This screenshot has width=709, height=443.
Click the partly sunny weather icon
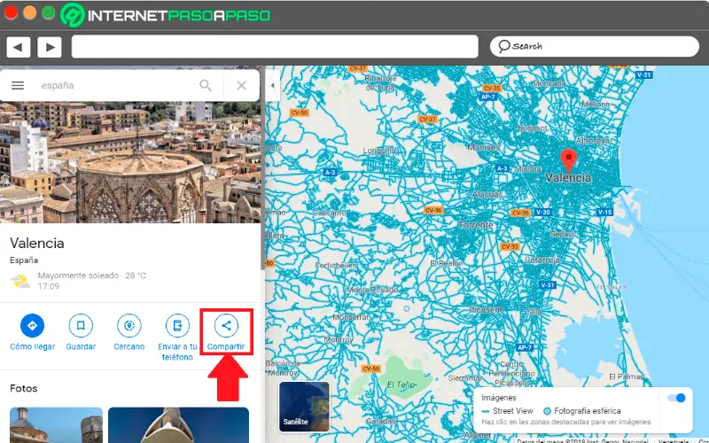pos(20,281)
